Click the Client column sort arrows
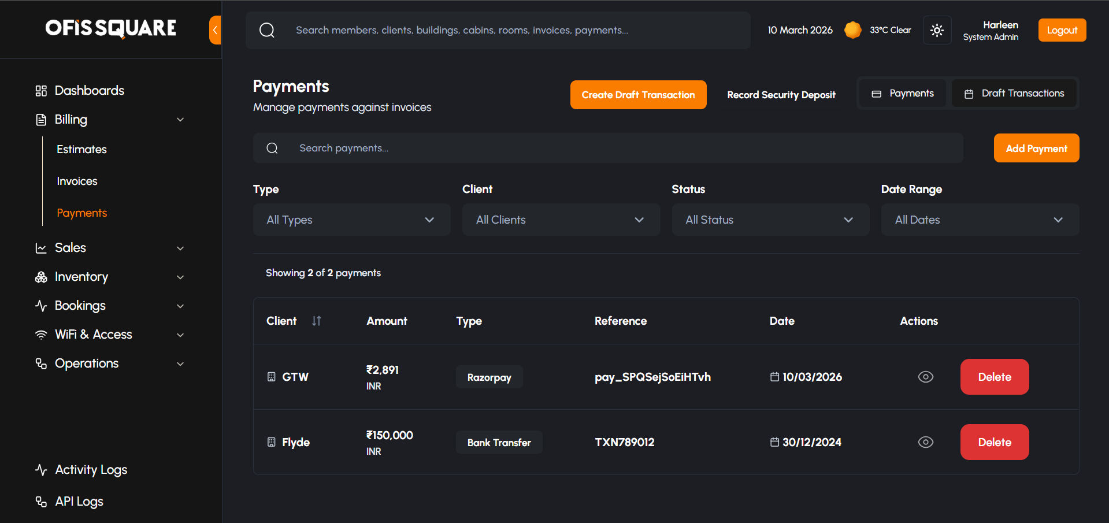 (x=316, y=321)
